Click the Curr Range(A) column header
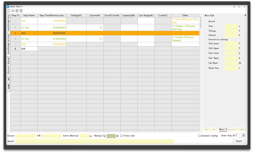 [146, 15]
